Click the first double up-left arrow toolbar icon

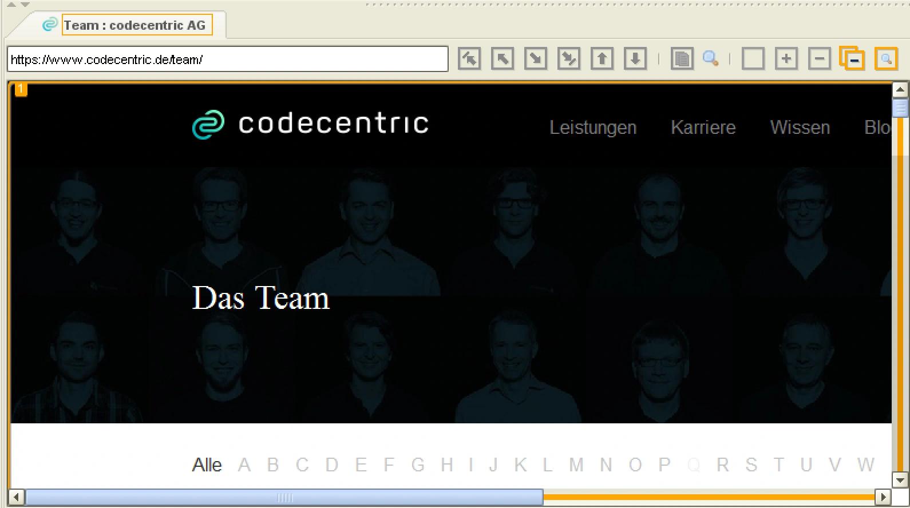pyautogui.click(x=469, y=59)
